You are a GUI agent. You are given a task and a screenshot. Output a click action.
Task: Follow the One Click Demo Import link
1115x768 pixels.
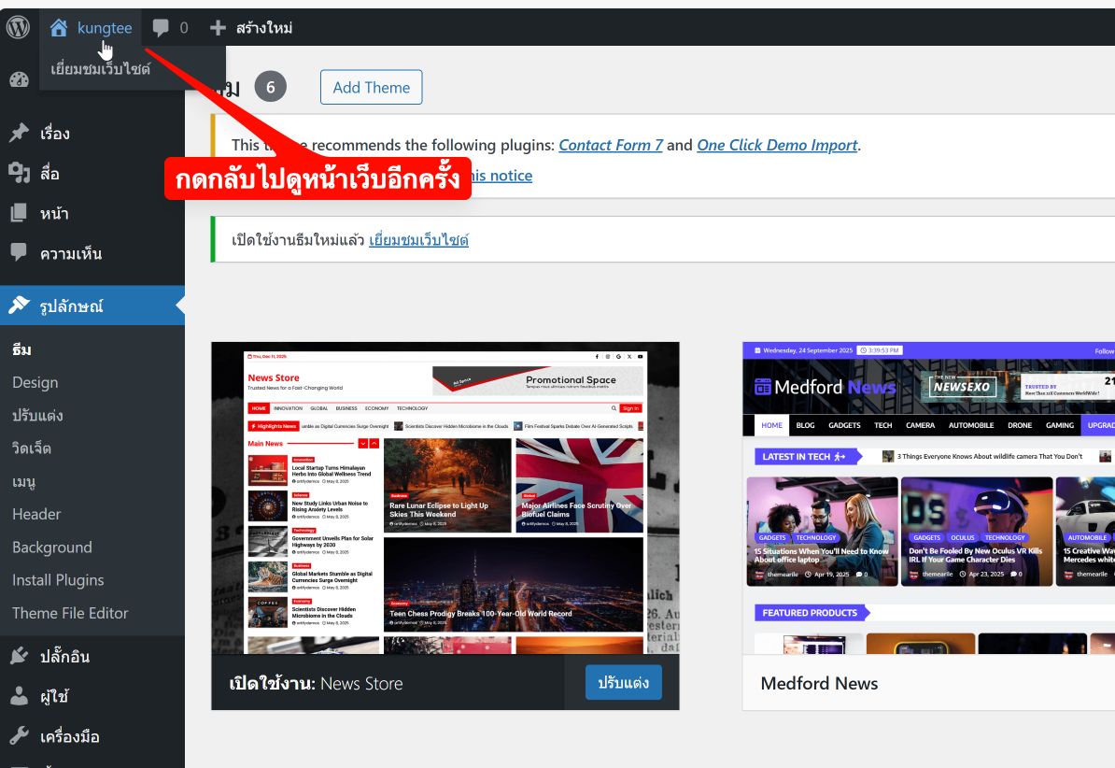pyautogui.click(x=777, y=145)
